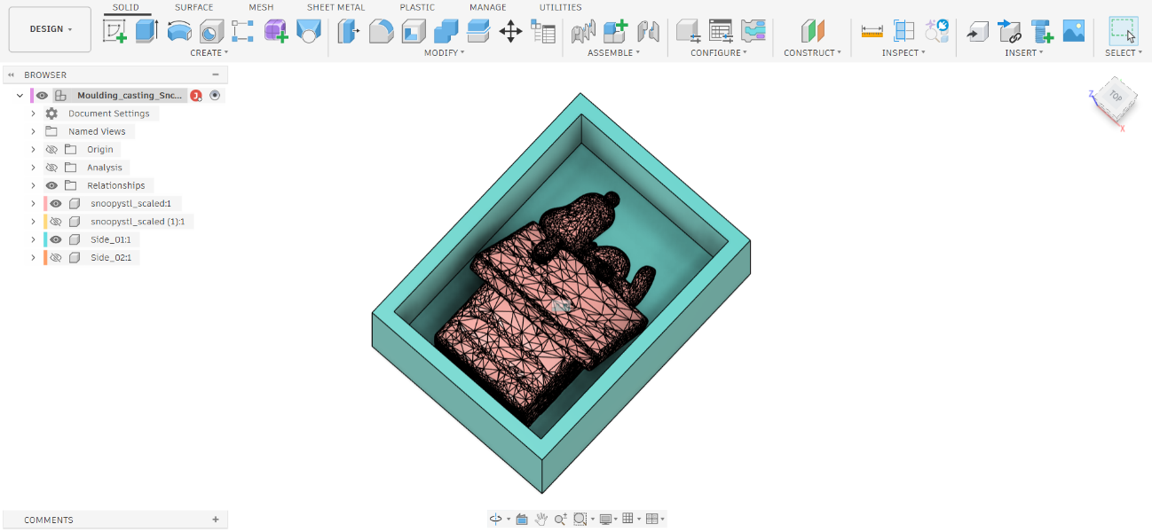Expand the Side_01:1 component
The image size is (1152, 532).
pyautogui.click(x=34, y=239)
